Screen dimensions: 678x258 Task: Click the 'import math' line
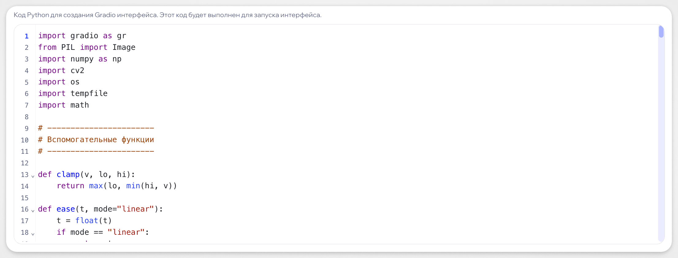(x=63, y=105)
